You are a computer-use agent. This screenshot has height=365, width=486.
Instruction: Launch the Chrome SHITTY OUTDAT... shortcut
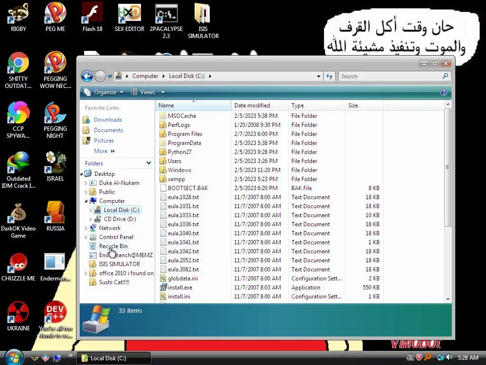click(x=19, y=70)
